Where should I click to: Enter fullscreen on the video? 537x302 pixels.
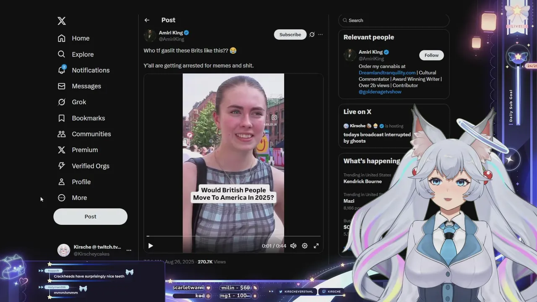click(x=316, y=246)
